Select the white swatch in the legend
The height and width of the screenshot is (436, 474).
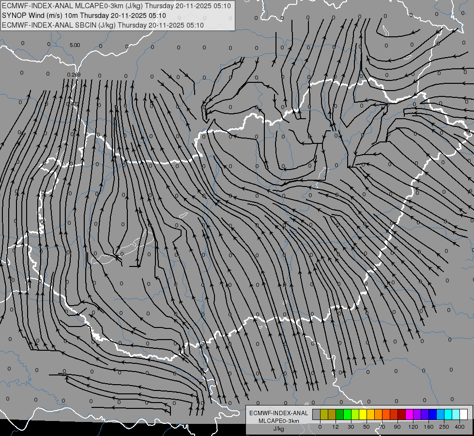coord(464,414)
